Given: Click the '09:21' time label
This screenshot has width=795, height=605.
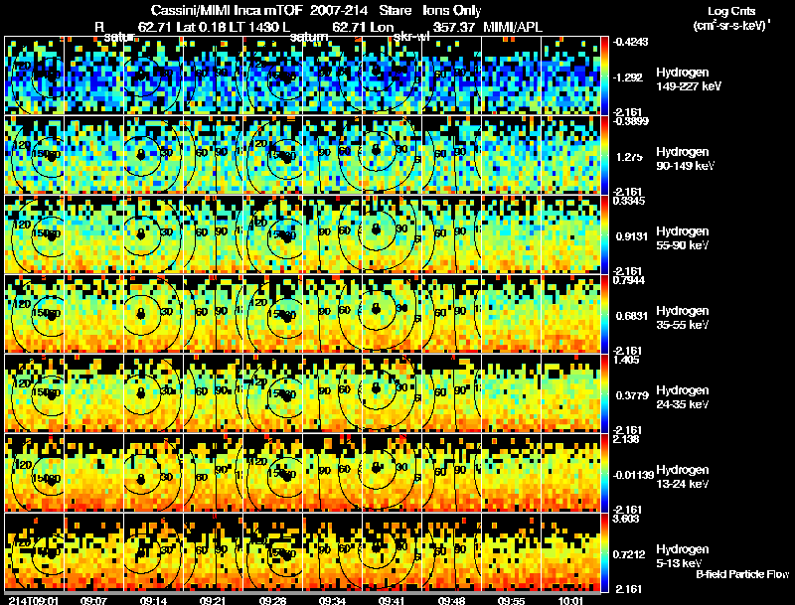Looking at the screenshot, I should coord(213,600).
